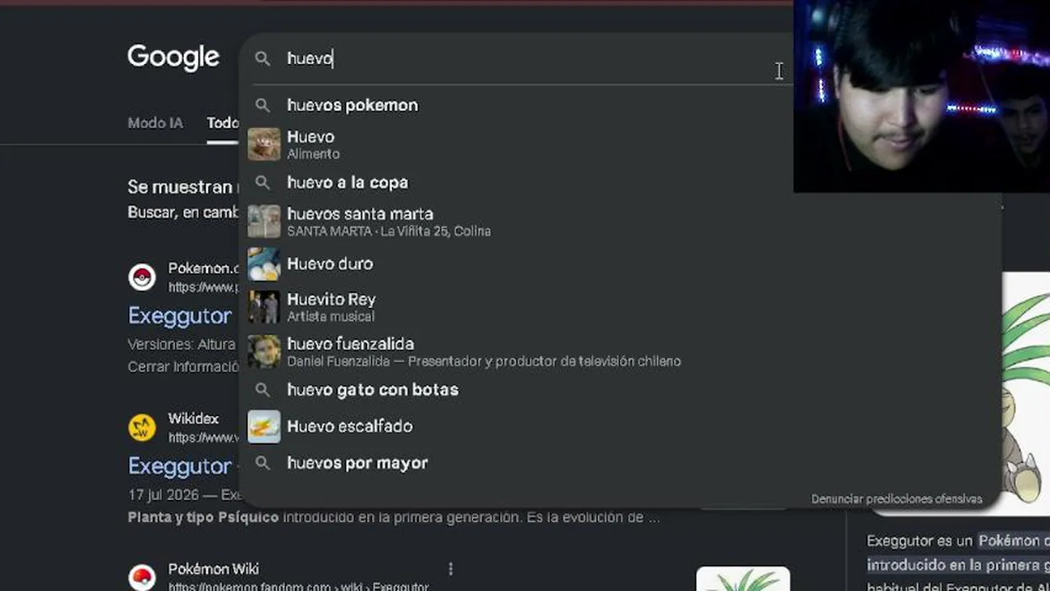This screenshot has width=1050, height=591.
Task: Click the thumbnail image of the Pokémon Wiki result
Action: click(743, 579)
